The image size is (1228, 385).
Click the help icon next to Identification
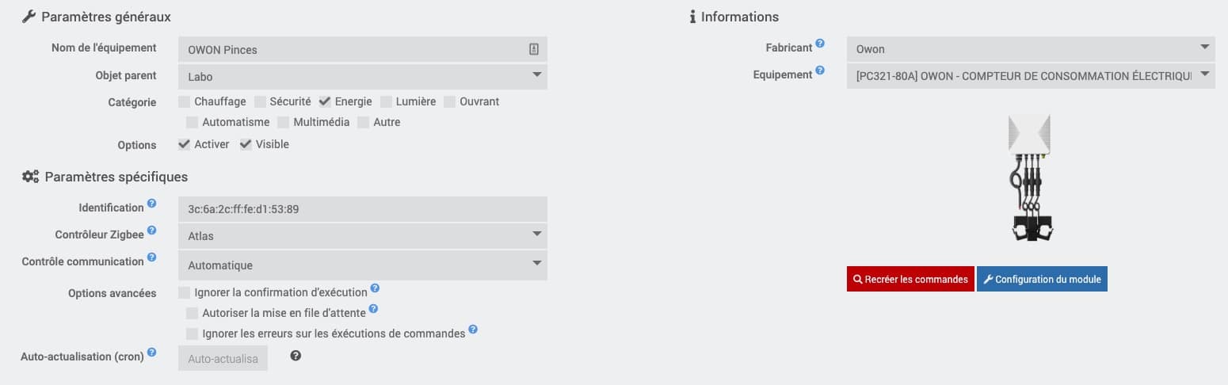[x=151, y=204]
